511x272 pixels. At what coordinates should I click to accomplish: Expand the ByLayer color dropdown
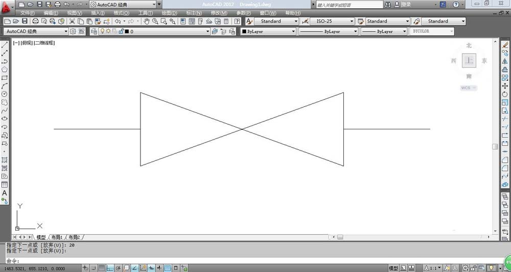click(x=293, y=31)
